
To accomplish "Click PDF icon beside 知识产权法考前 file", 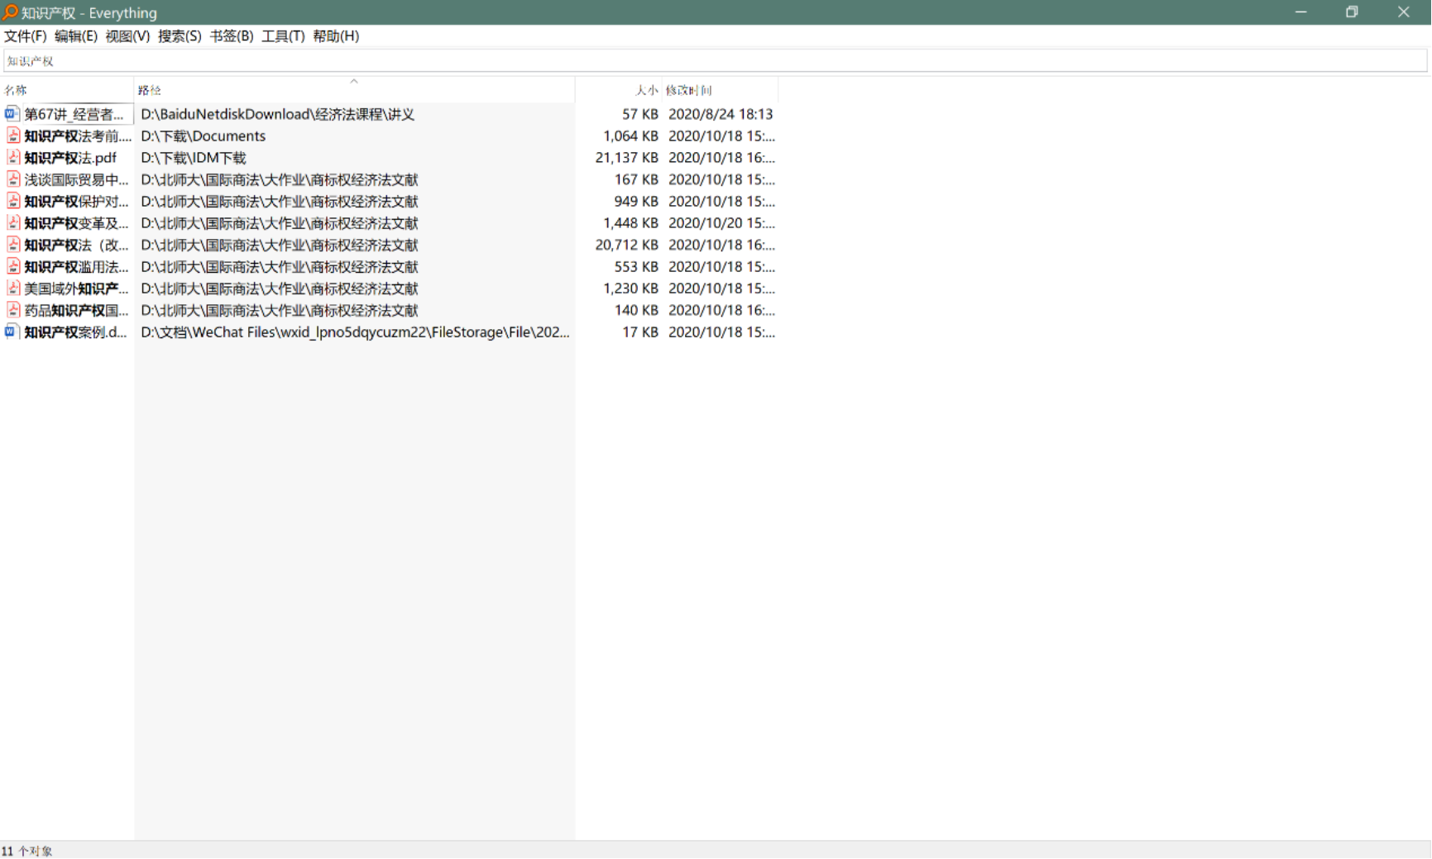I will [13, 136].
